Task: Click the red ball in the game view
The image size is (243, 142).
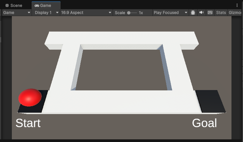Action: [30, 97]
